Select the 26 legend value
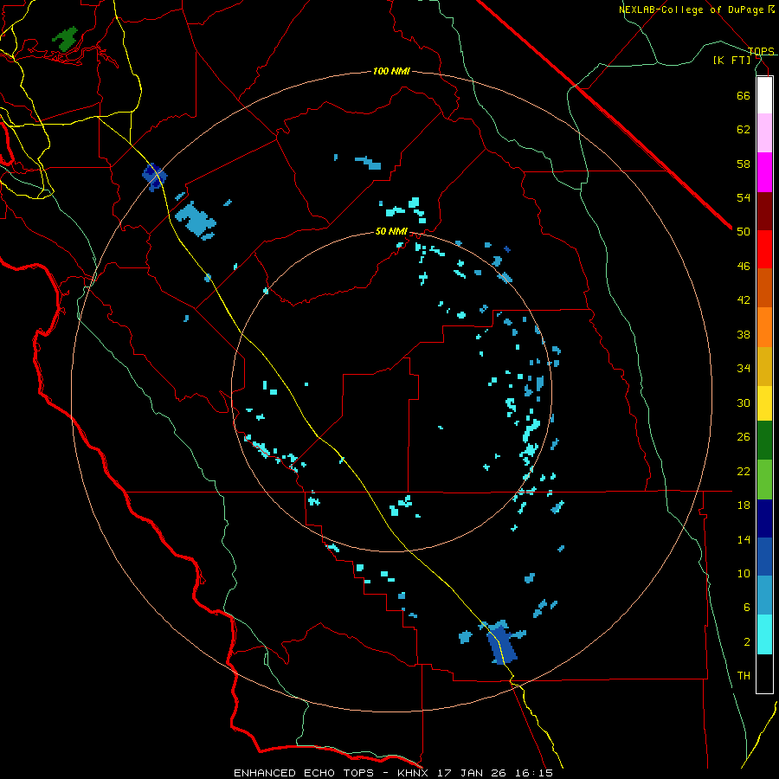Image resolution: width=779 pixels, height=779 pixels. 744,437
